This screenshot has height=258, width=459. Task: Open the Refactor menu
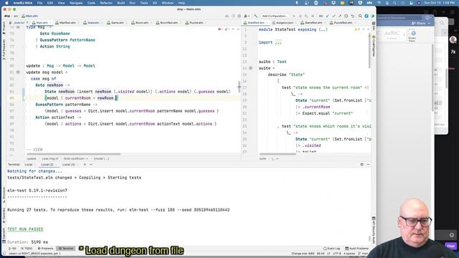(106, 3)
